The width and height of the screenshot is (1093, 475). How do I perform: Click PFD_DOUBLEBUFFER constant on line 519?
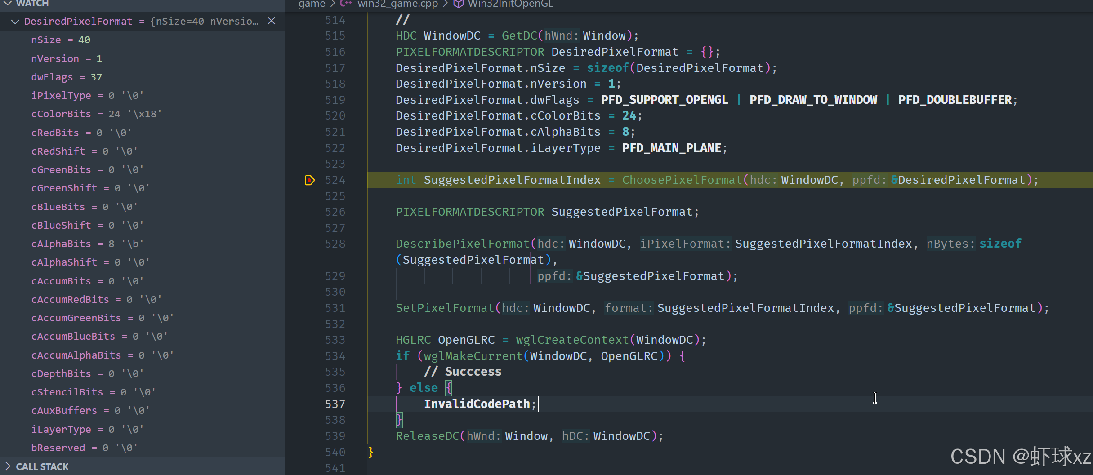(x=955, y=100)
